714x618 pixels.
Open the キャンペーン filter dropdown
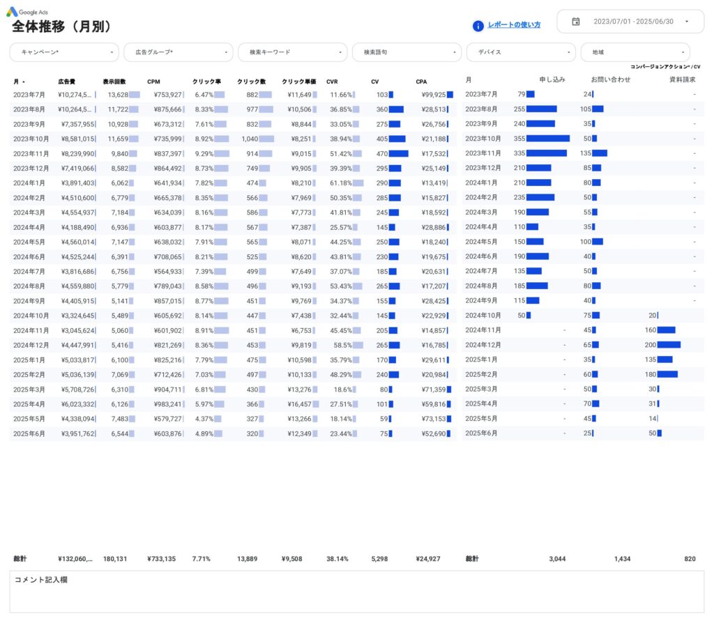click(x=63, y=52)
